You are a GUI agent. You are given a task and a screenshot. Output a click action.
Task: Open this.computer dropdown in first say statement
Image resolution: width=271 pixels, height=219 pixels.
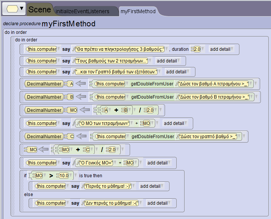[59, 49]
